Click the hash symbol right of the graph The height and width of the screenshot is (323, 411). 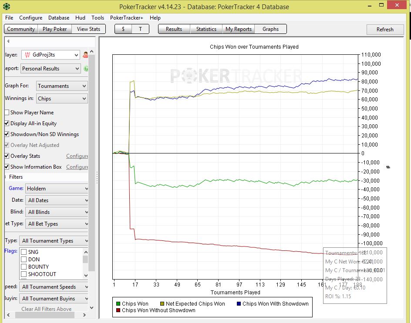[388, 167]
